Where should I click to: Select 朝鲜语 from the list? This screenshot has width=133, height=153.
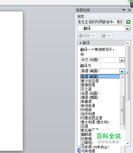[86, 134]
